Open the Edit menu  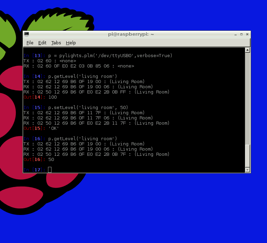point(42,43)
